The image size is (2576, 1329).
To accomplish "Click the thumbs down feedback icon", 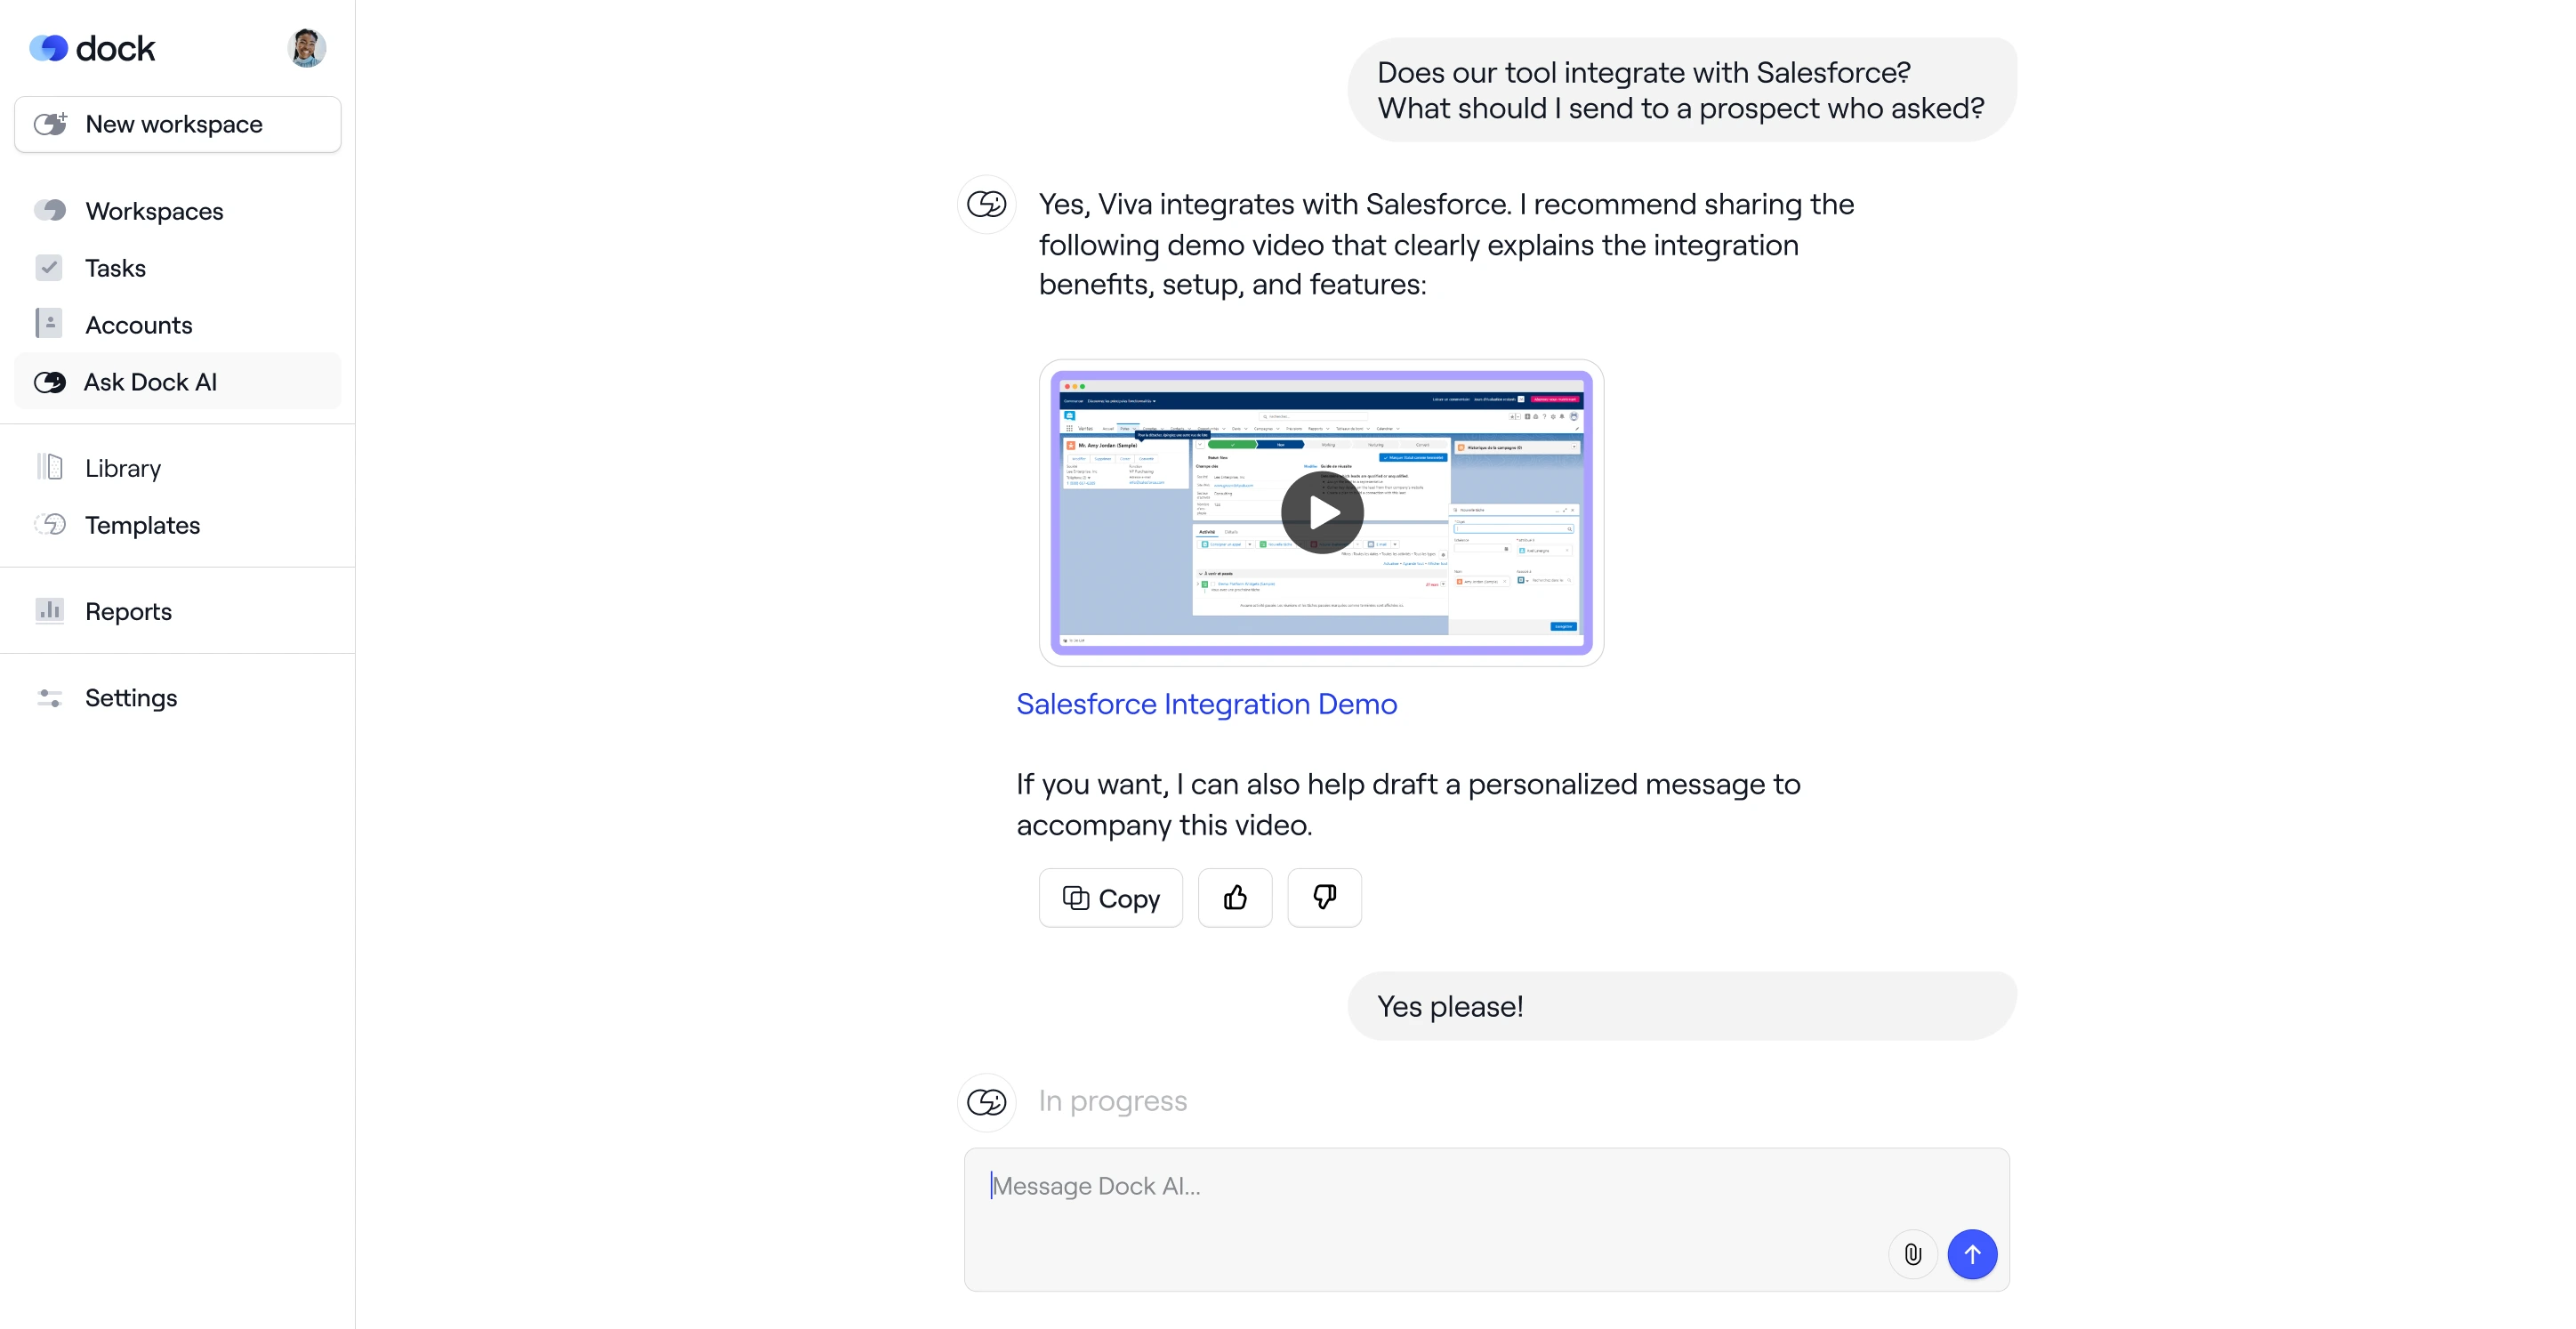I will tap(1324, 898).
